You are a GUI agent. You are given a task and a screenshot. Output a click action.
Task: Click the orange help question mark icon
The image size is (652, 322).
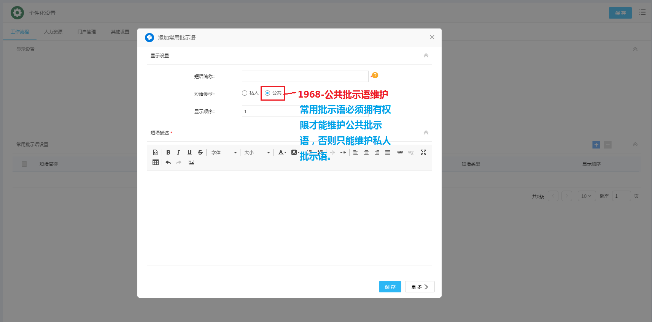point(375,75)
